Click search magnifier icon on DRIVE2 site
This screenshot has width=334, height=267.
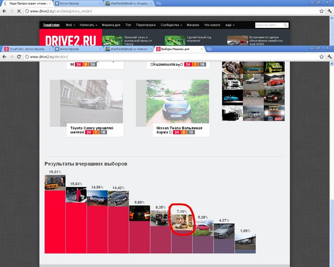(285, 25)
